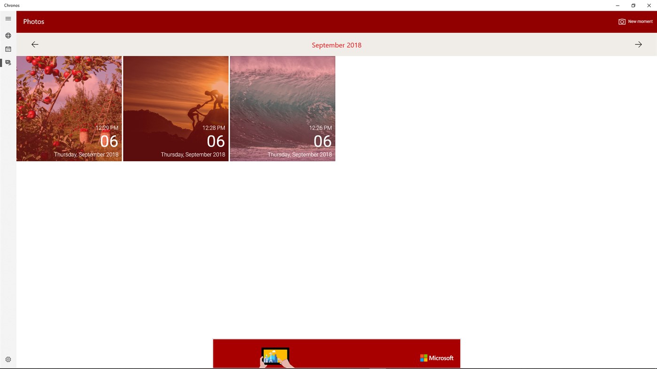Select the highlighted sidebar entry marker
The image size is (657, 369).
tap(1, 62)
